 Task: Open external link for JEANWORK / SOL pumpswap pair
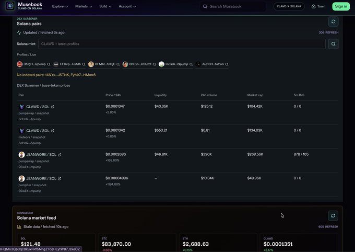pos(60,155)
